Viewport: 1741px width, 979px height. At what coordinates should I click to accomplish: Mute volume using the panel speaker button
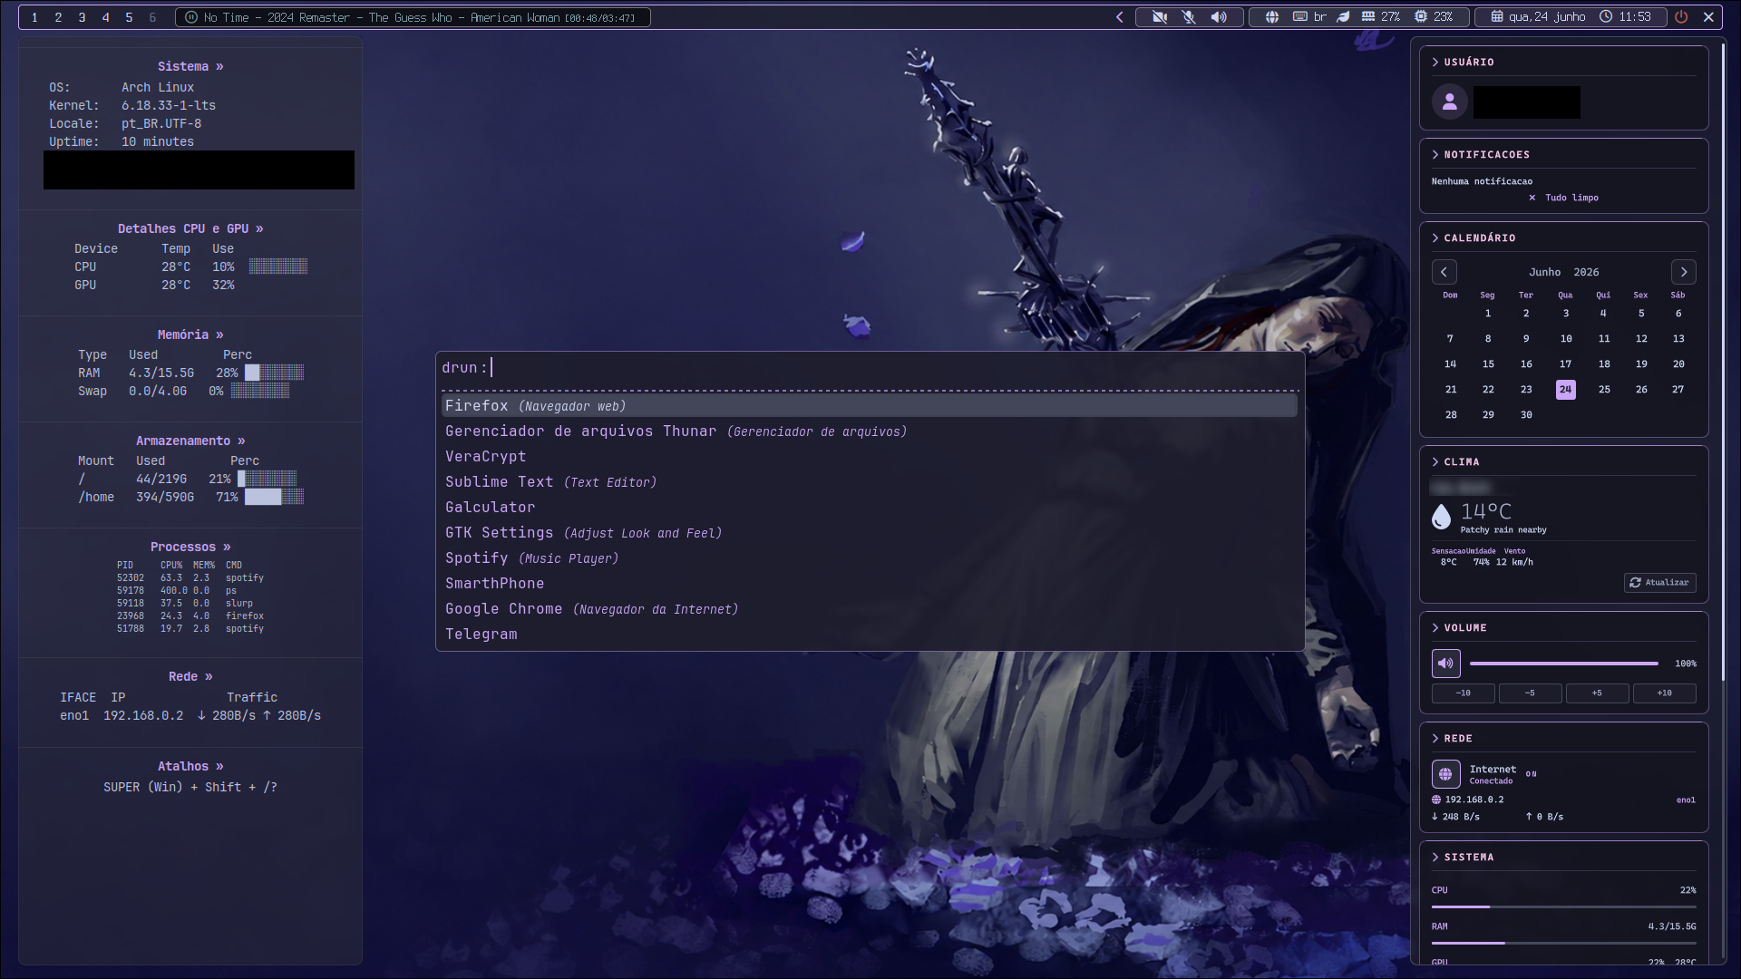[x=1446, y=664]
